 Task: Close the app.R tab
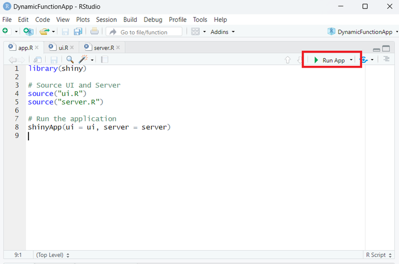(x=37, y=48)
